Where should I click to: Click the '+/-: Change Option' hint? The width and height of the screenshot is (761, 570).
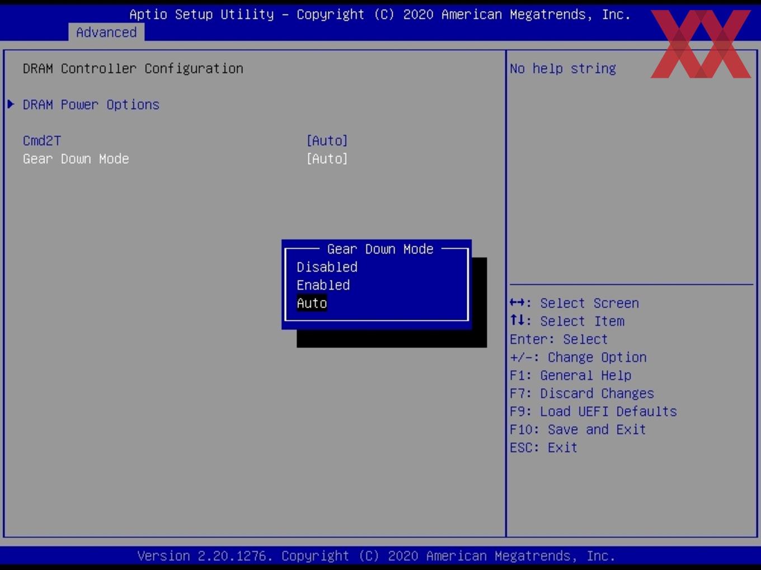578,357
